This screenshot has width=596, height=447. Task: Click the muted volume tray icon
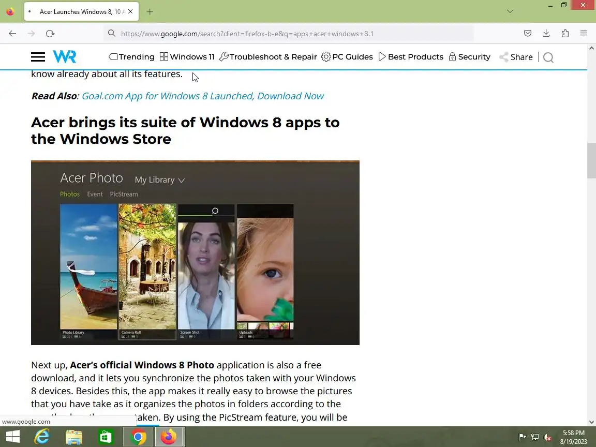pyautogui.click(x=547, y=437)
